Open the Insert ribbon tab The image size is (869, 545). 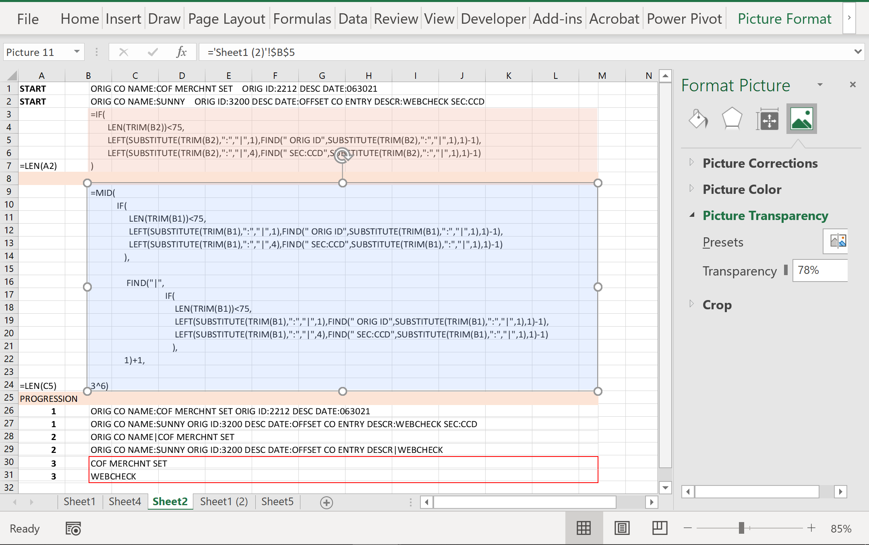(123, 19)
